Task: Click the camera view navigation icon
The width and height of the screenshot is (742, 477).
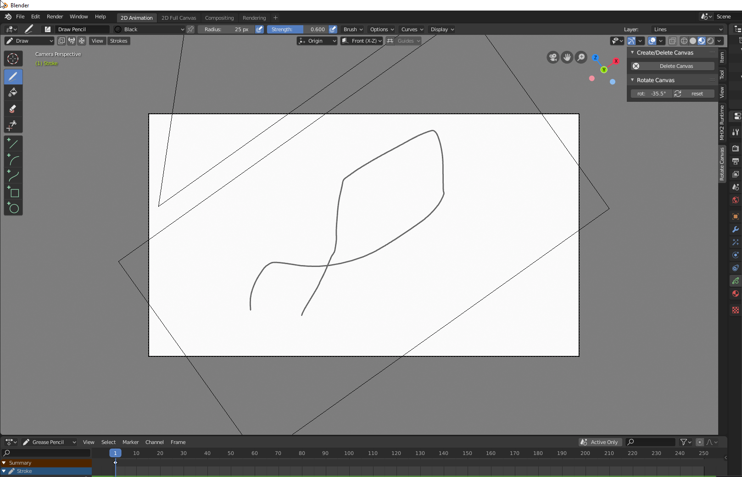Action: pos(553,57)
